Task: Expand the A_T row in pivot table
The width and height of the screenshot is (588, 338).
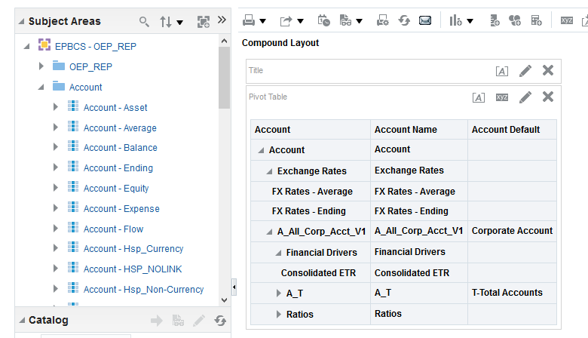Action: pyautogui.click(x=278, y=293)
